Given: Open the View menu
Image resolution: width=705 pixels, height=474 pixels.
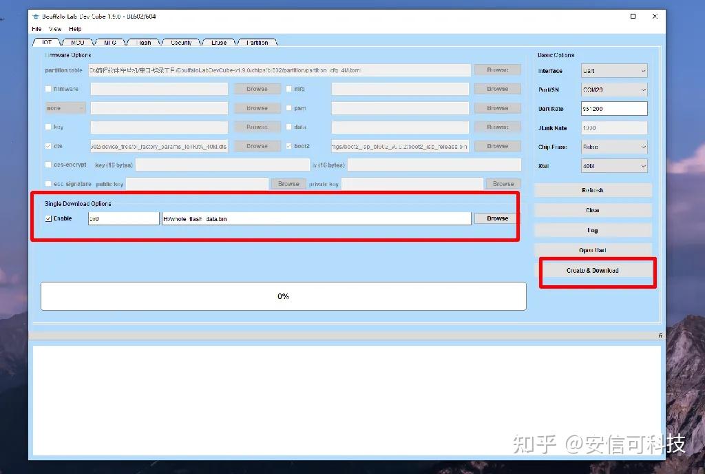Looking at the screenshot, I should pos(55,29).
